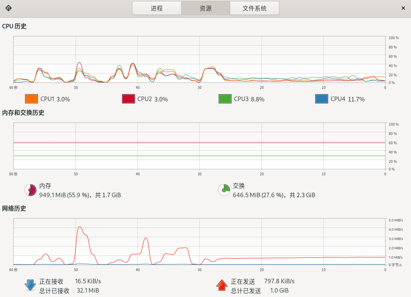The width and height of the screenshot is (411, 297).
Task: Close the System Monitor window
Action: (403, 8)
